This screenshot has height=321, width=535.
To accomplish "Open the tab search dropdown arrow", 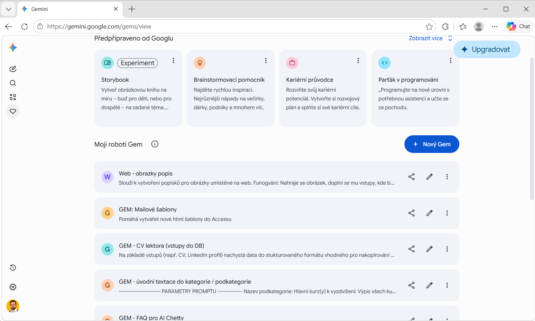I will (8, 9).
